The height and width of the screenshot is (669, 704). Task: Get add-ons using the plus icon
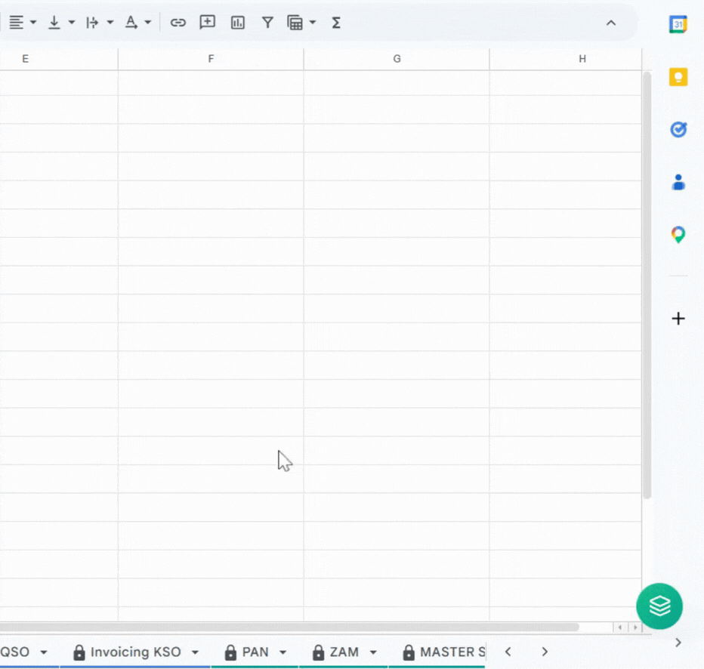(x=678, y=318)
